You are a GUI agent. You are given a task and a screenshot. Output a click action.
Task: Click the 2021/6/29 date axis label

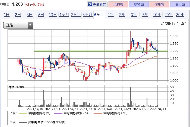123,109
